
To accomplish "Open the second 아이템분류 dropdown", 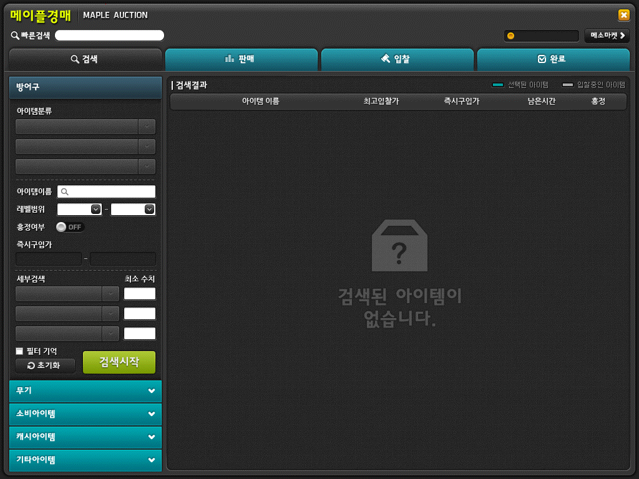I will 85,146.
